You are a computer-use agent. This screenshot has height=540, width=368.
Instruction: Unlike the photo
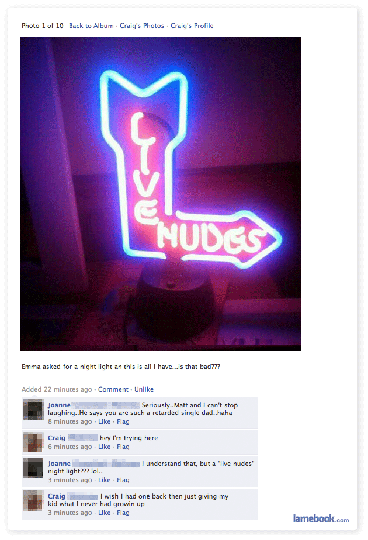[x=144, y=389]
